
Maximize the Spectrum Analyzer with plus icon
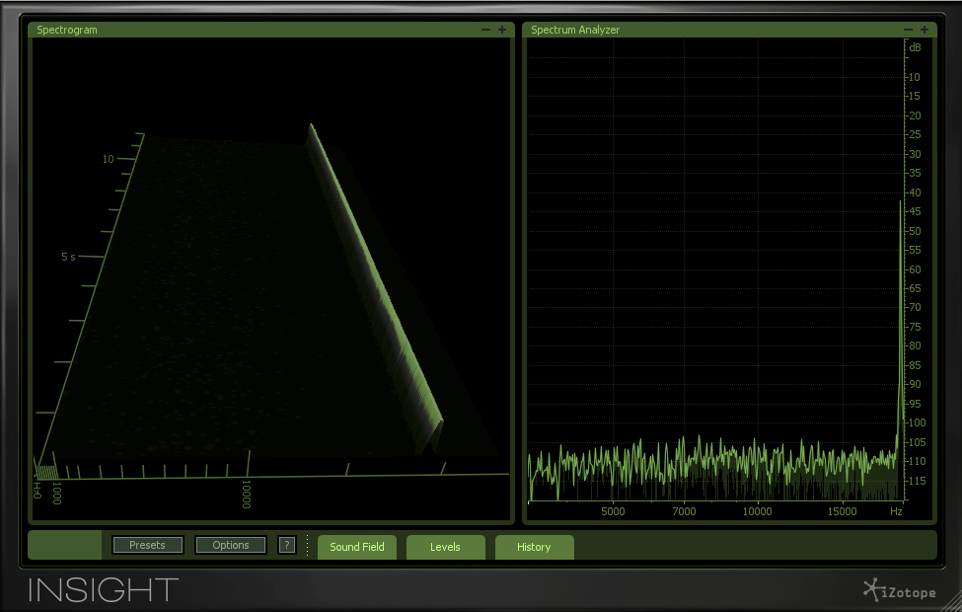point(924,30)
